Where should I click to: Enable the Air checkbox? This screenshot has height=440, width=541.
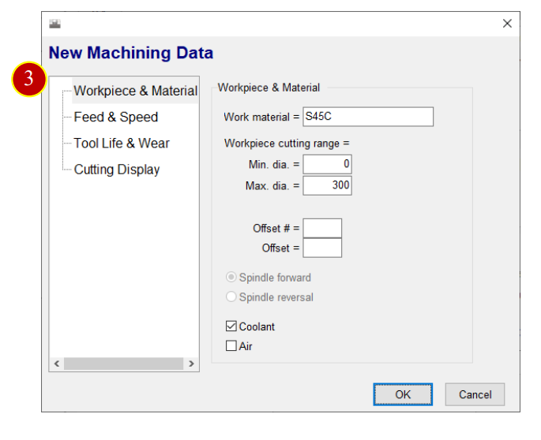[231, 345]
